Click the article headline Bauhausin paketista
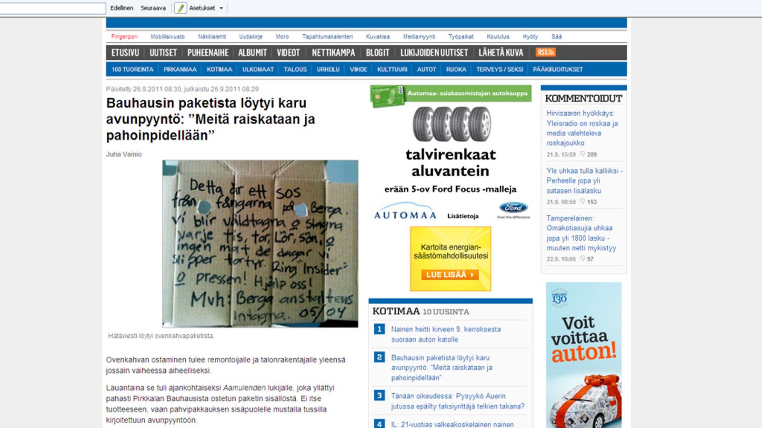Screen dimensions: 762x428 pyautogui.click(x=211, y=119)
